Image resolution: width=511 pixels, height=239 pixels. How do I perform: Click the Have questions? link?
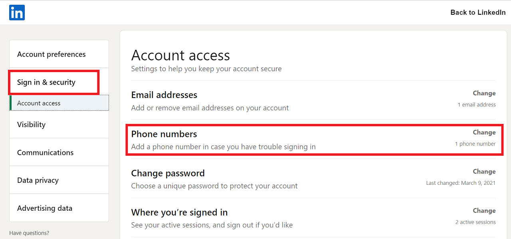tap(29, 233)
